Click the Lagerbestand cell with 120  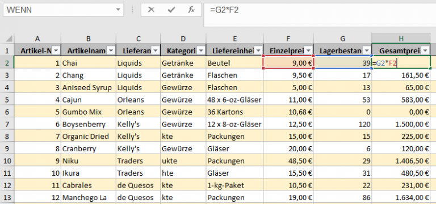(x=342, y=124)
